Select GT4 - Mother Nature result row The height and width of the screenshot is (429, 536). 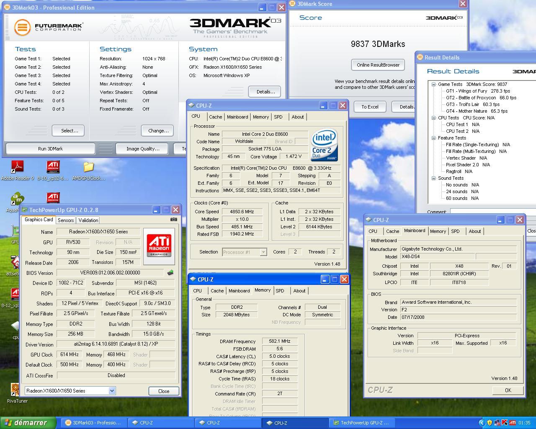coord(477,111)
